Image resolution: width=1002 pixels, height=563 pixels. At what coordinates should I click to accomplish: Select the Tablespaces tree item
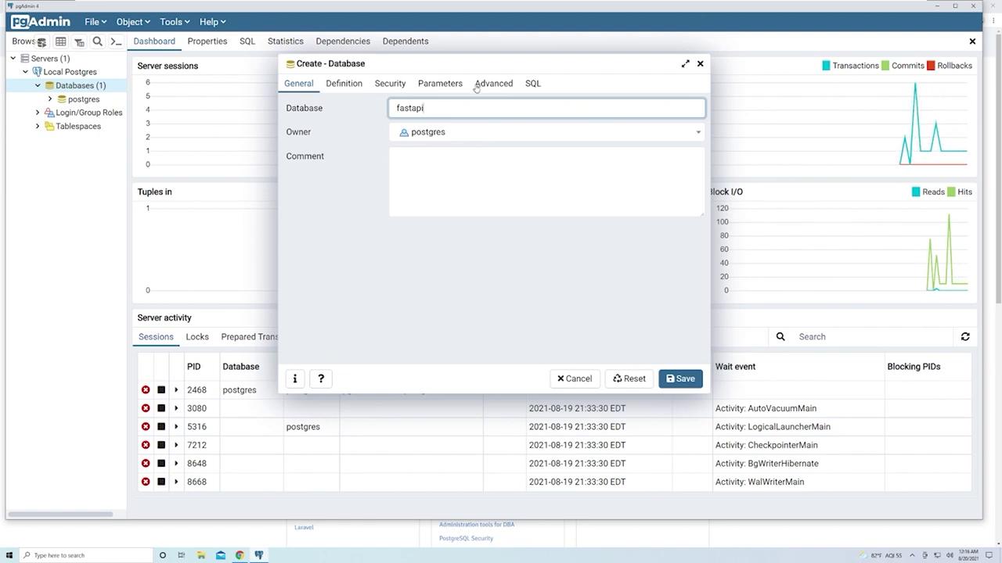78,126
